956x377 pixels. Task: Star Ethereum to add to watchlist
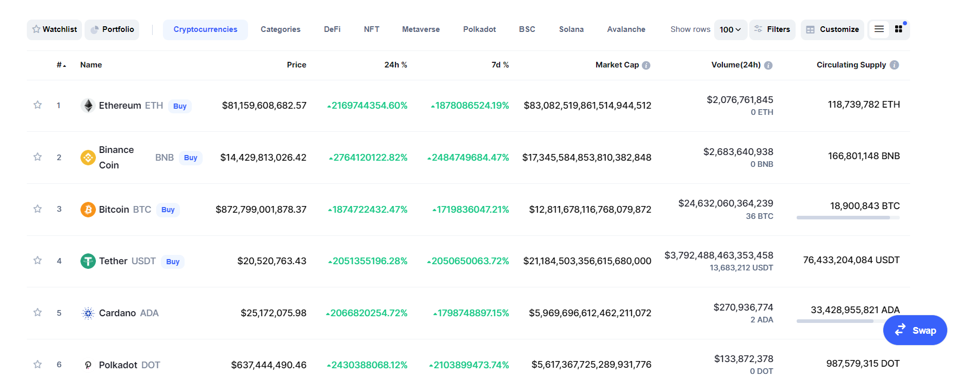(x=38, y=105)
